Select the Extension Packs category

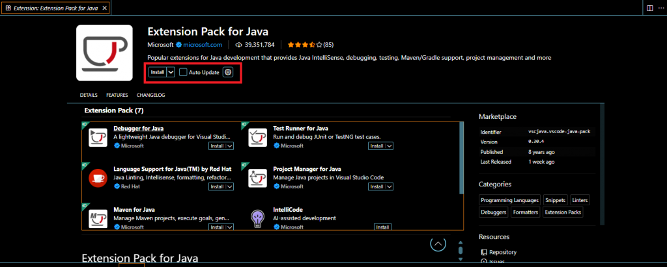(x=563, y=212)
